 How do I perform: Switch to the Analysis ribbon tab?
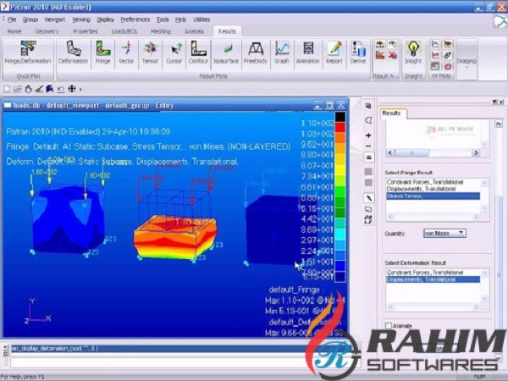pyautogui.click(x=194, y=31)
